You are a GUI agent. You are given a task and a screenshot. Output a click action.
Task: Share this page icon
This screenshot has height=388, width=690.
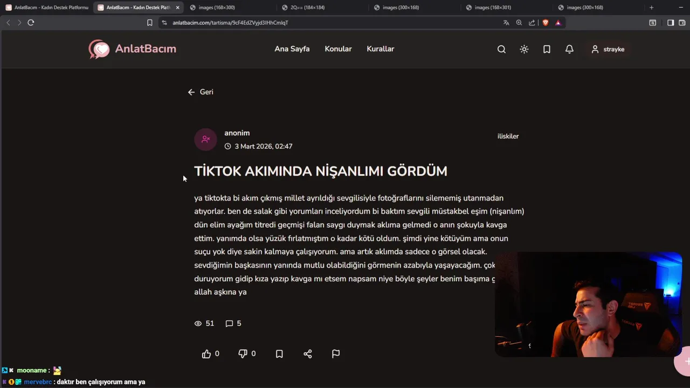click(x=532, y=23)
